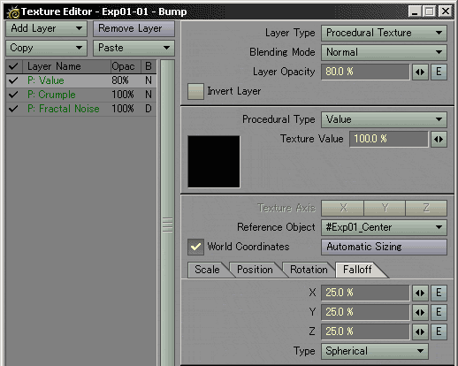Screen dimensions: 458x366
Task: Open the Reference Object dropdown
Action: coord(384,227)
